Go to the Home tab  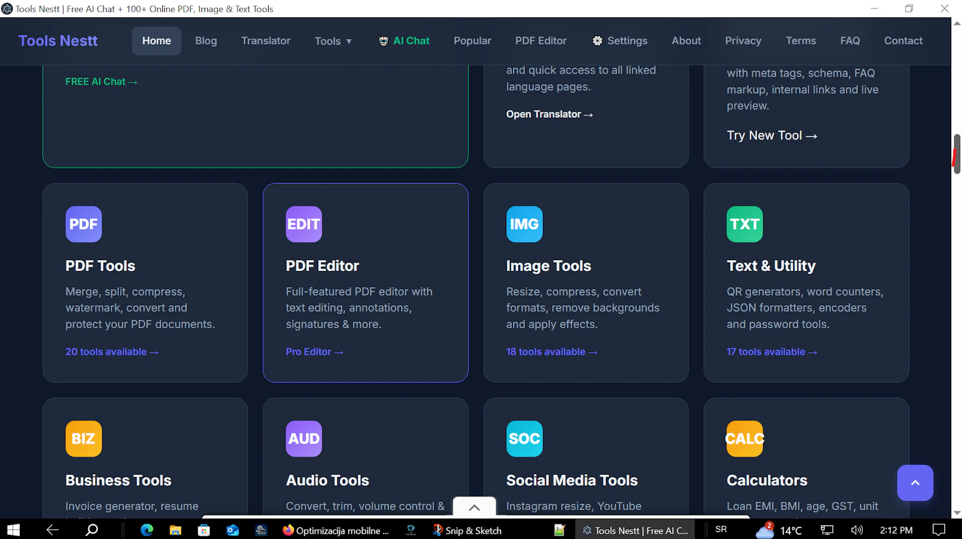point(157,41)
